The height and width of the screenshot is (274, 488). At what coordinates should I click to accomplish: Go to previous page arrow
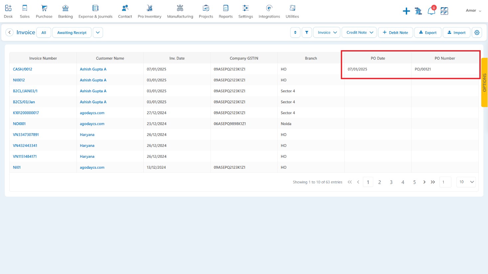tap(358, 182)
